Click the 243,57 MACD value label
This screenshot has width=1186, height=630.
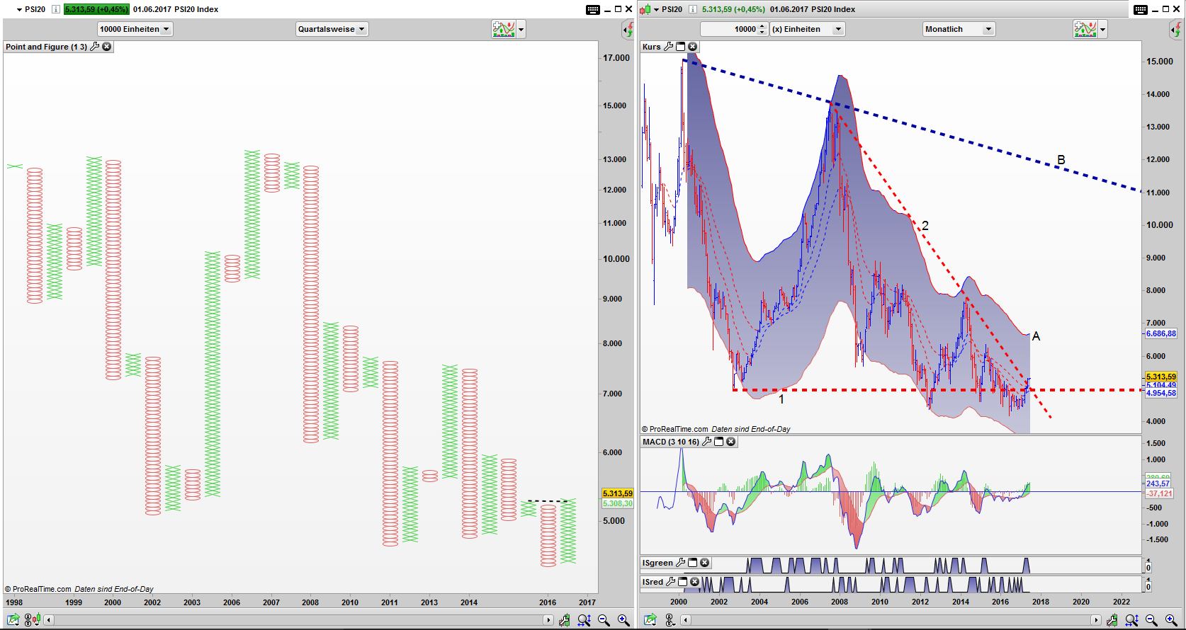[1158, 483]
